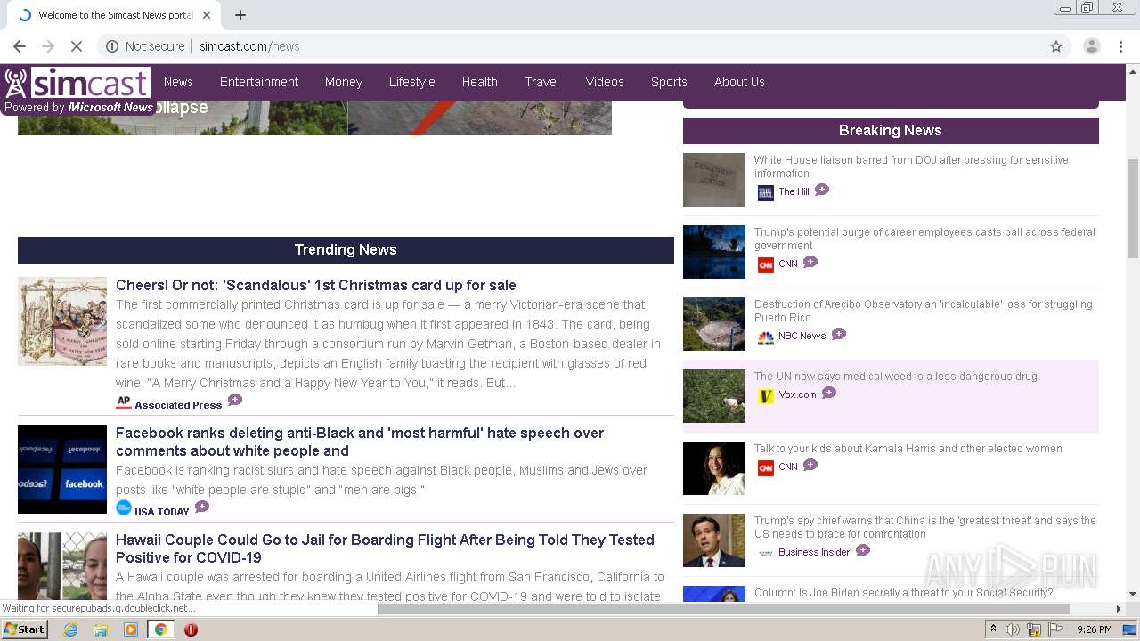Click comment bubble next to Vox.com
This screenshot has height=641, width=1140.
click(829, 393)
